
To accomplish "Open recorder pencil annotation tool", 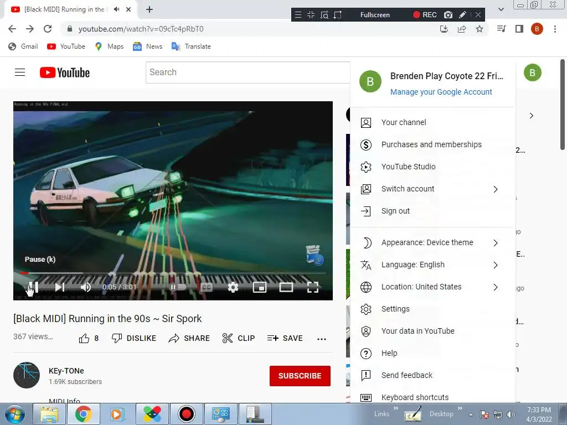I will click(x=462, y=15).
